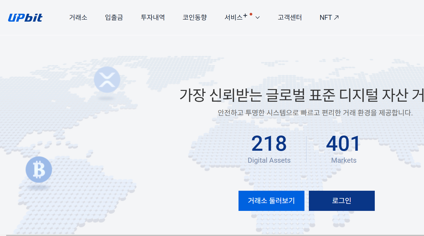This screenshot has height=236, width=424.
Task: Open 고객센터 from the top menu
Action: click(x=290, y=18)
